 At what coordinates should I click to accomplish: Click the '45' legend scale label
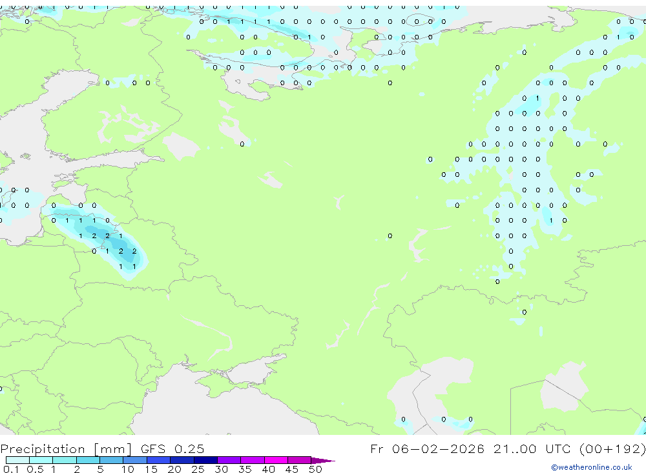pos(292,469)
